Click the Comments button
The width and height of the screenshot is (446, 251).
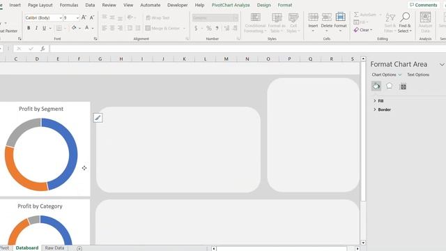[423, 5]
